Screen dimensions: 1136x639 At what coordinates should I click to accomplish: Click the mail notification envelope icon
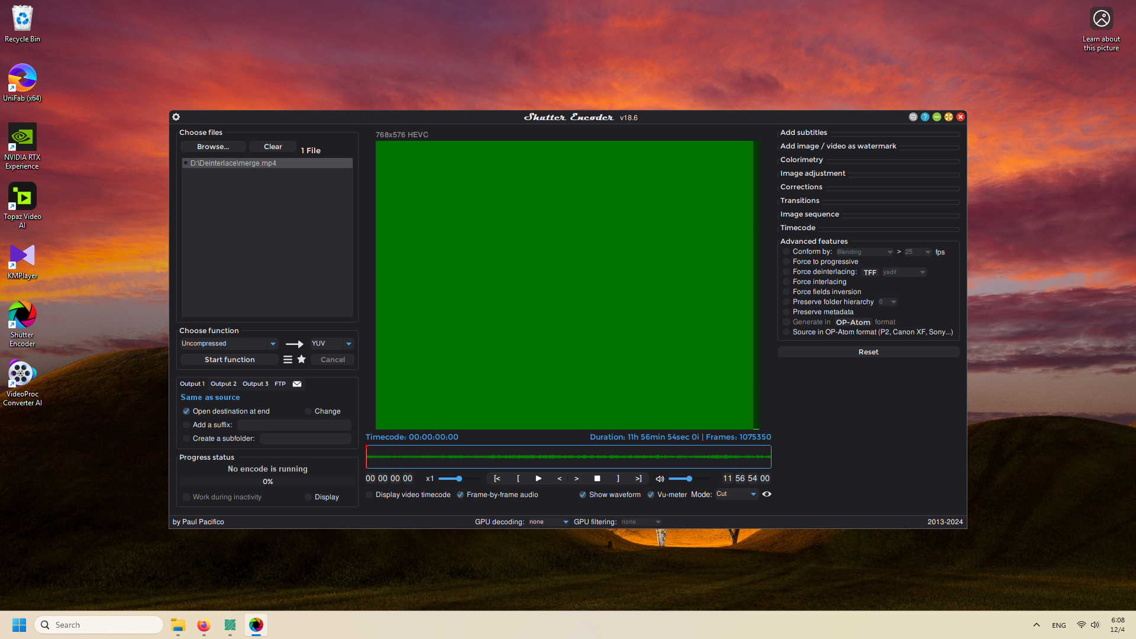point(297,384)
